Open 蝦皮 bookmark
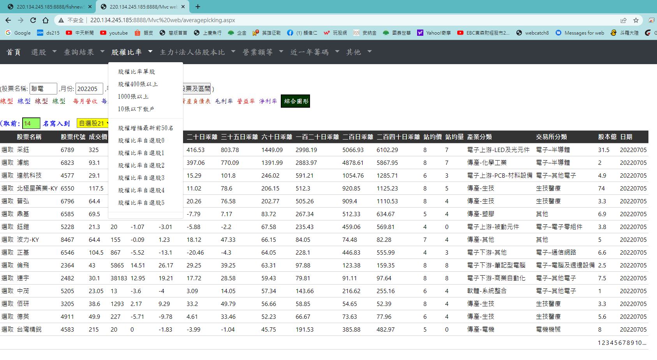 [144, 33]
